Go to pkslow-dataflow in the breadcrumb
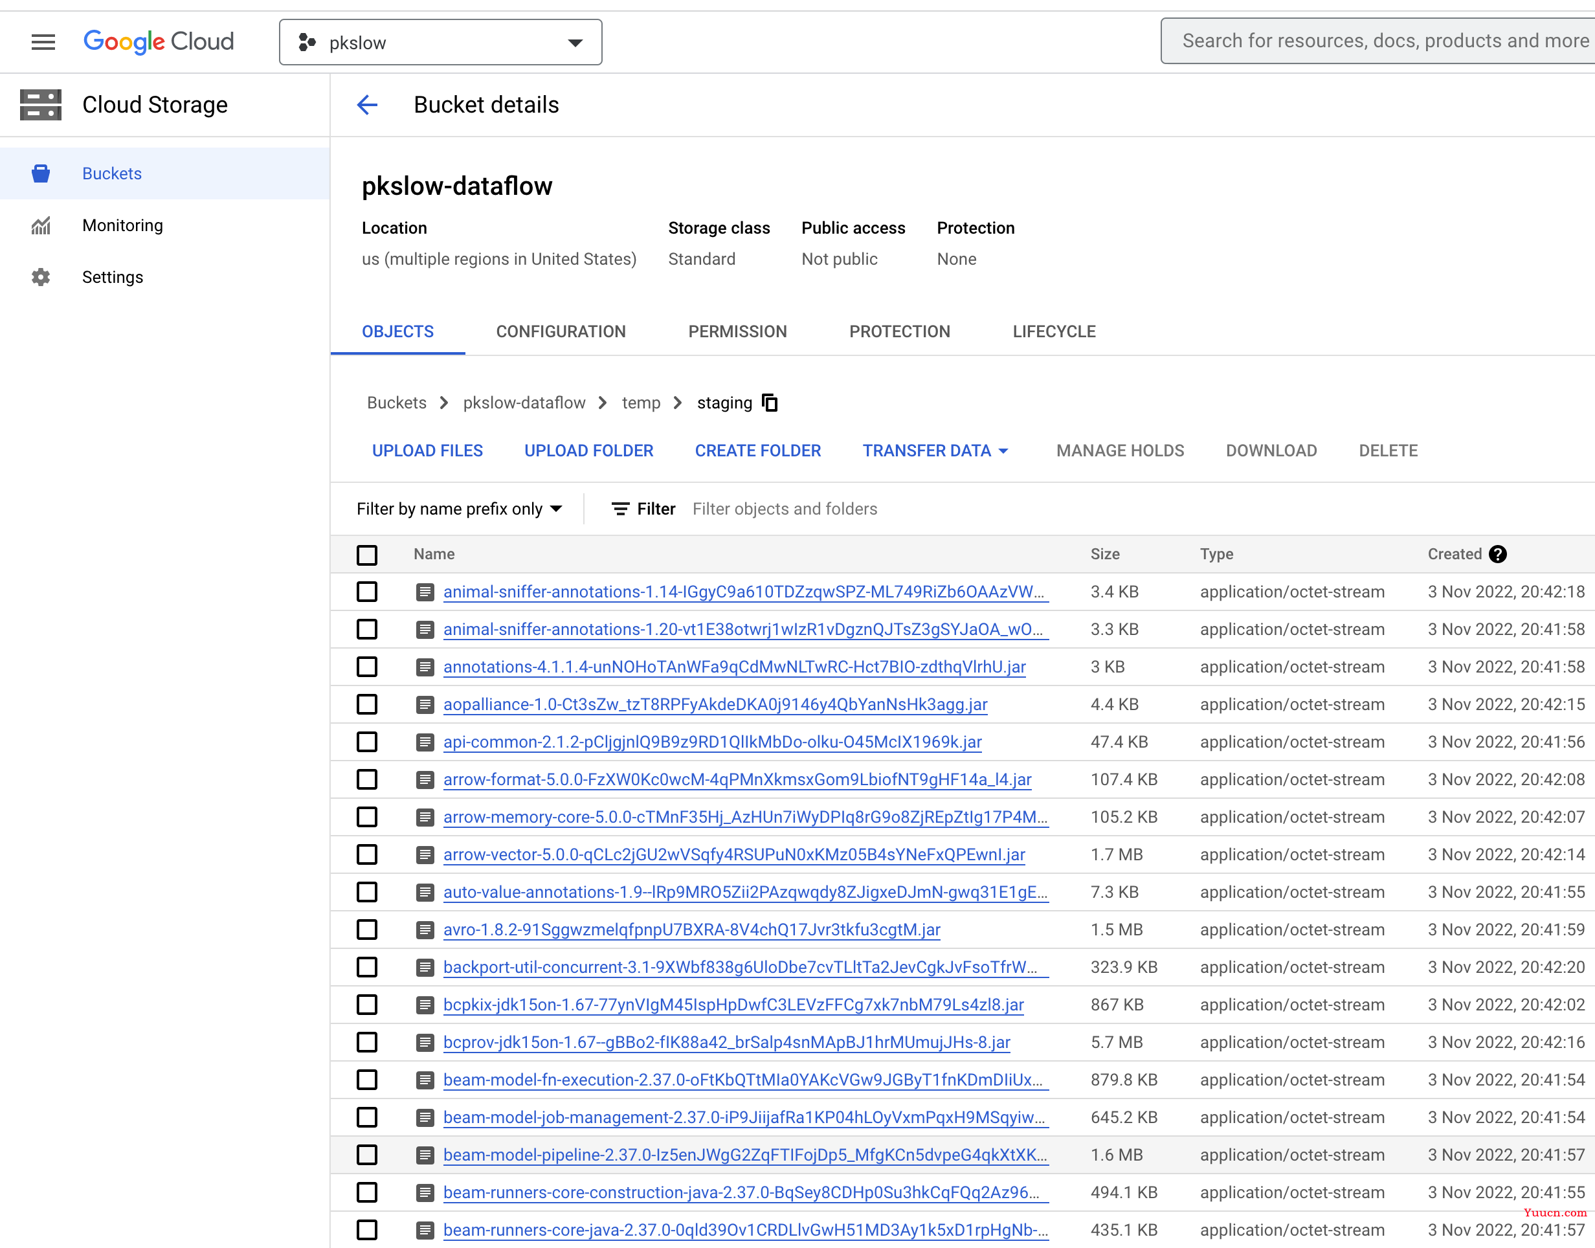The height and width of the screenshot is (1248, 1595). click(x=524, y=403)
